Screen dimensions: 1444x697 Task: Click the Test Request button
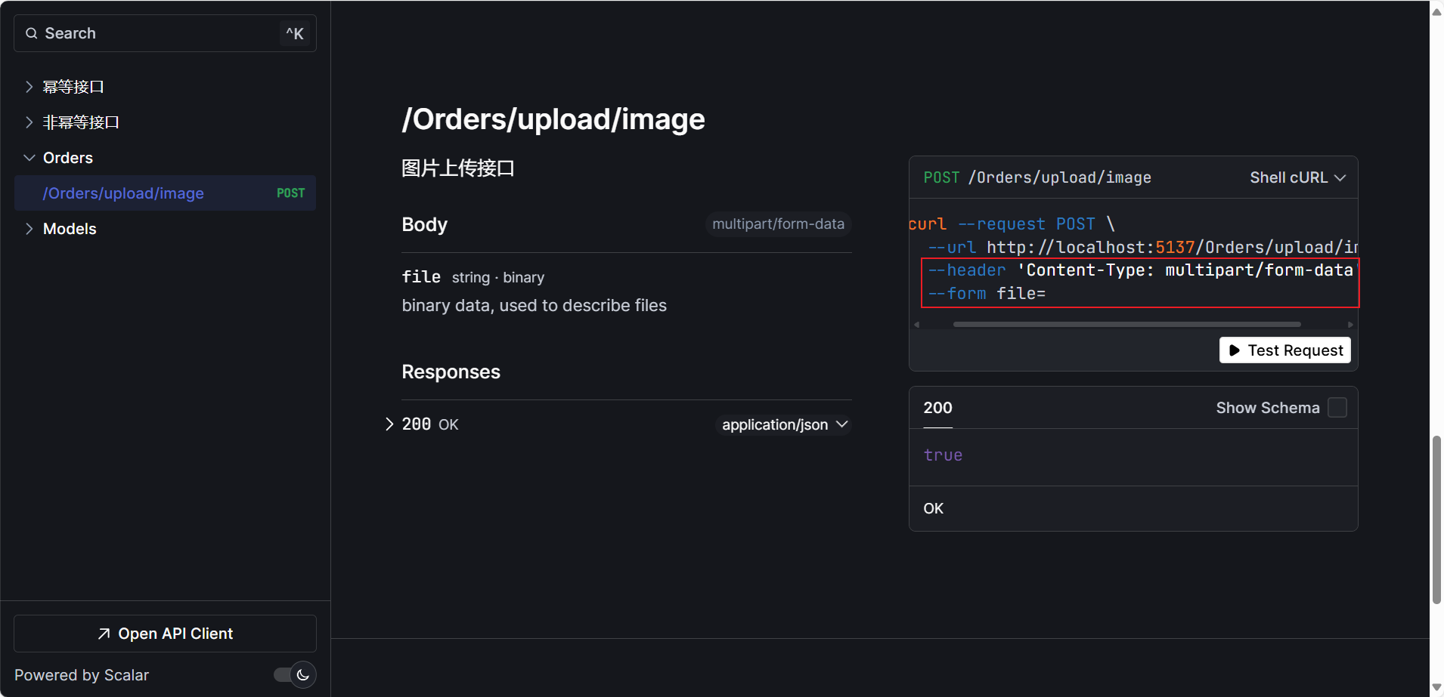coord(1284,350)
